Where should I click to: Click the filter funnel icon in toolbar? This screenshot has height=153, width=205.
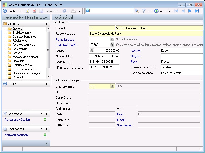pyautogui.click(x=144, y=11)
